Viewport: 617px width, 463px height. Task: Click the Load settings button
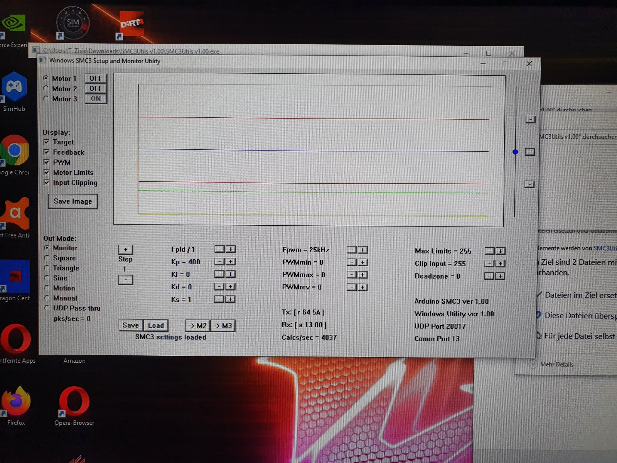(x=156, y=325)
